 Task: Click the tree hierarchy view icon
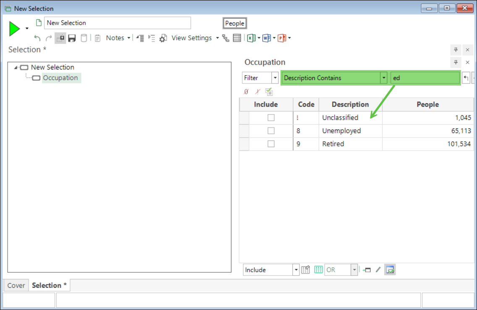pos(226,38)
